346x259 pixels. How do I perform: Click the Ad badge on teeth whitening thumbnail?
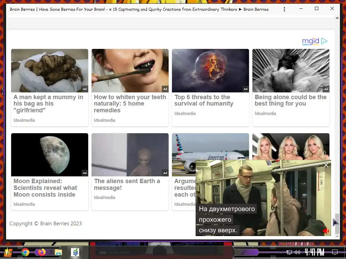click(165, 89)
